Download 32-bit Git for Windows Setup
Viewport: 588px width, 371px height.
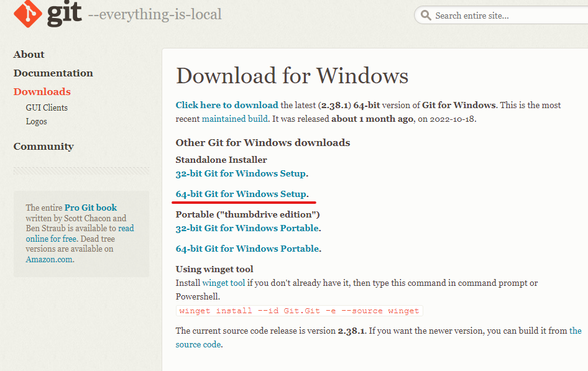pos(241,174)
